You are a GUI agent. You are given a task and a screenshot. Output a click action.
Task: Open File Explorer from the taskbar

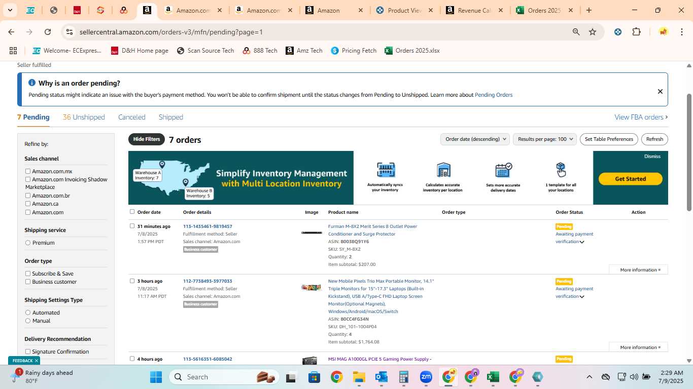tap(359, 377)
